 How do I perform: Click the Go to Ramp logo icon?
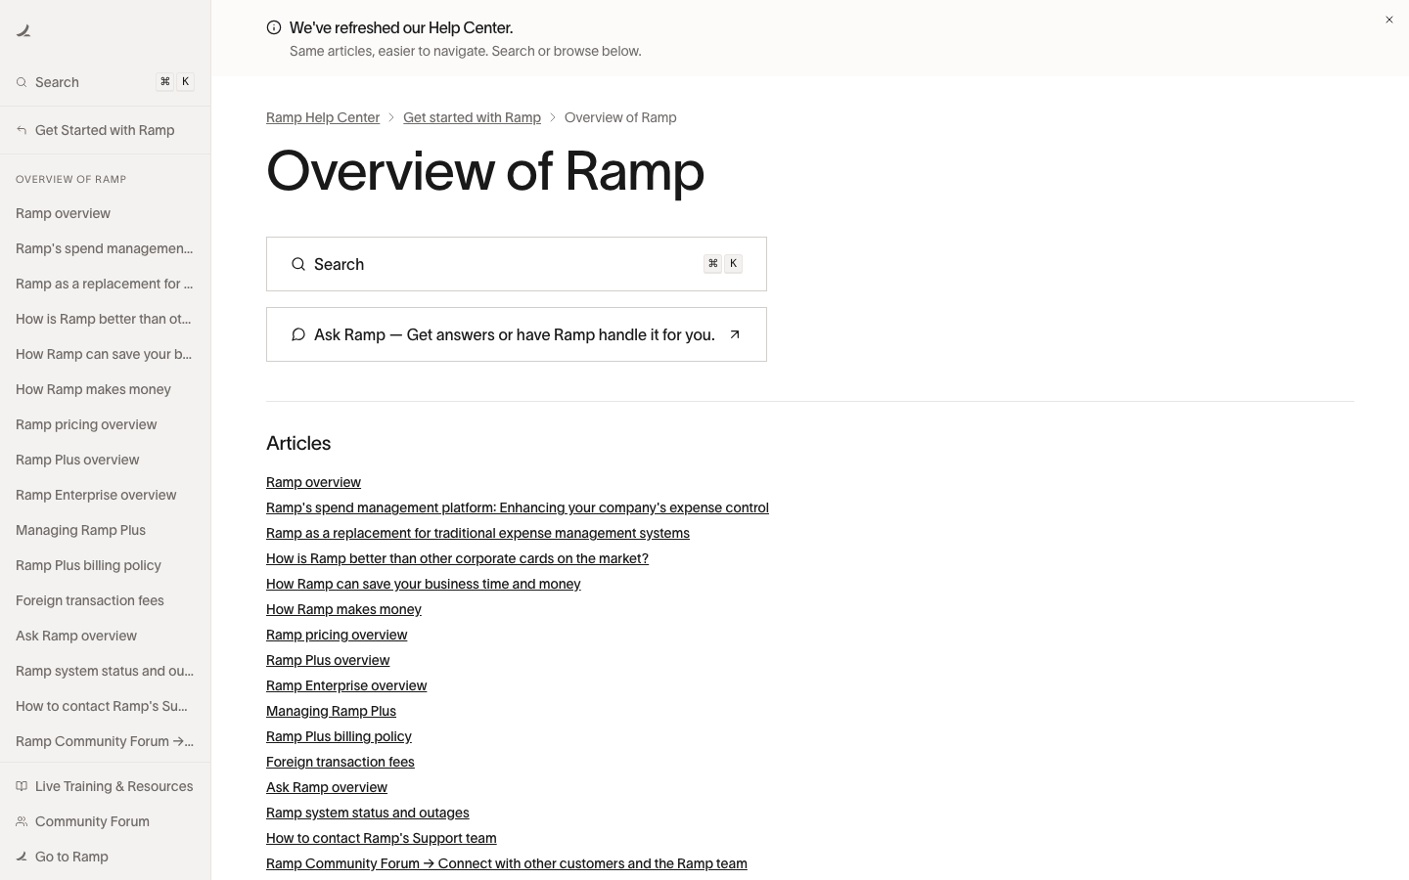[22, 857]
